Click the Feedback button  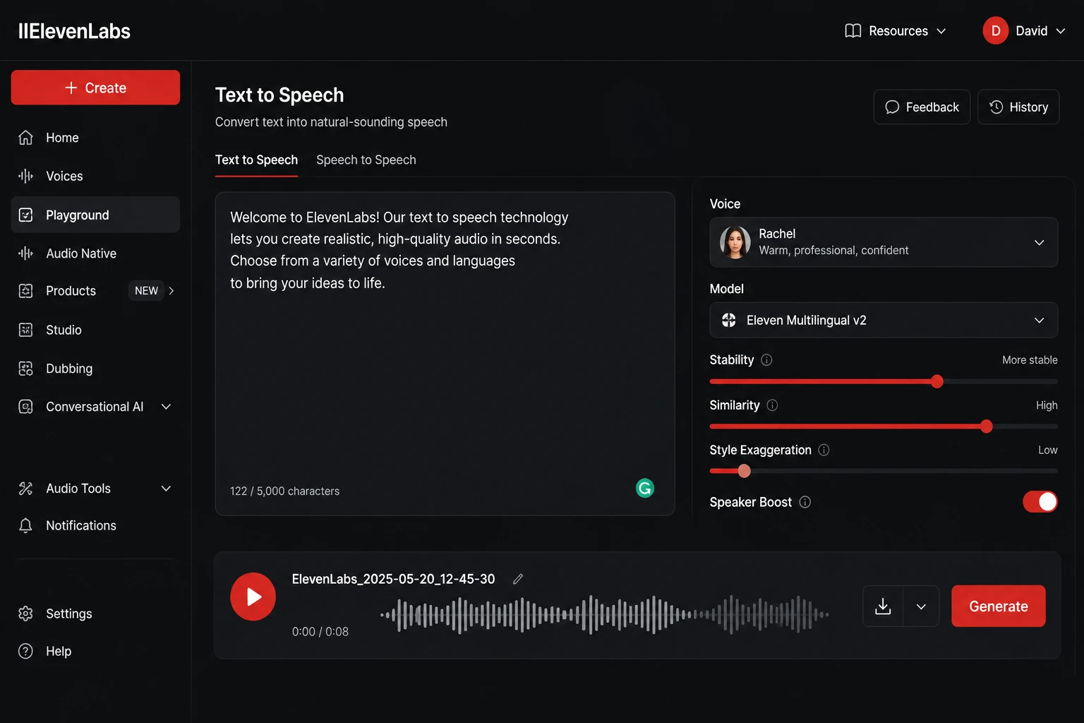coord(922,107)
